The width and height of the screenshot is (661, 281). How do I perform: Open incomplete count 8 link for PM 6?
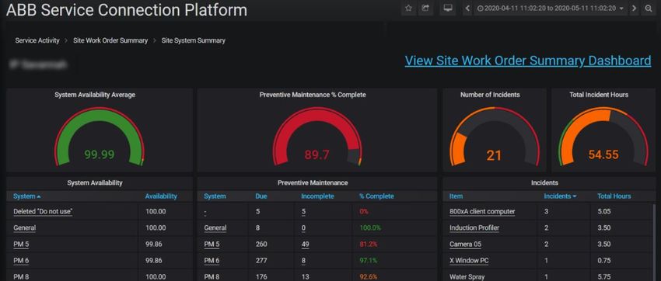coord(303,261)
